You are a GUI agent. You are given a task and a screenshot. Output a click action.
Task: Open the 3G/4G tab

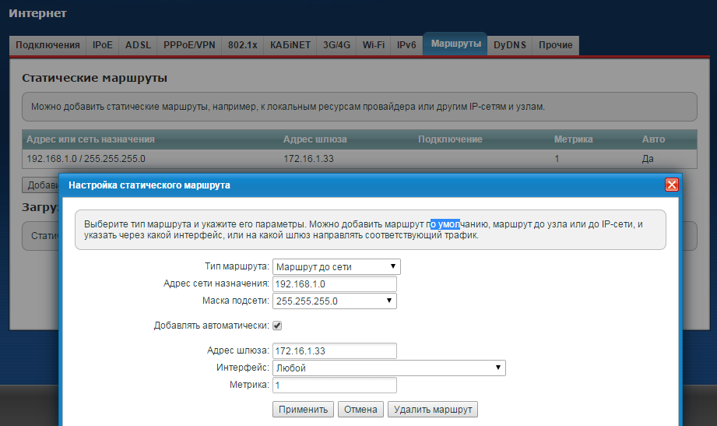point(337,45)
